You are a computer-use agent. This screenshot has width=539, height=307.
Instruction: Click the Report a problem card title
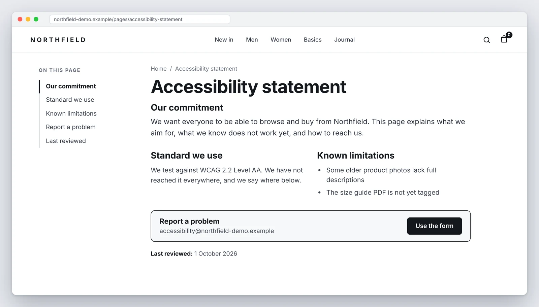189,221
